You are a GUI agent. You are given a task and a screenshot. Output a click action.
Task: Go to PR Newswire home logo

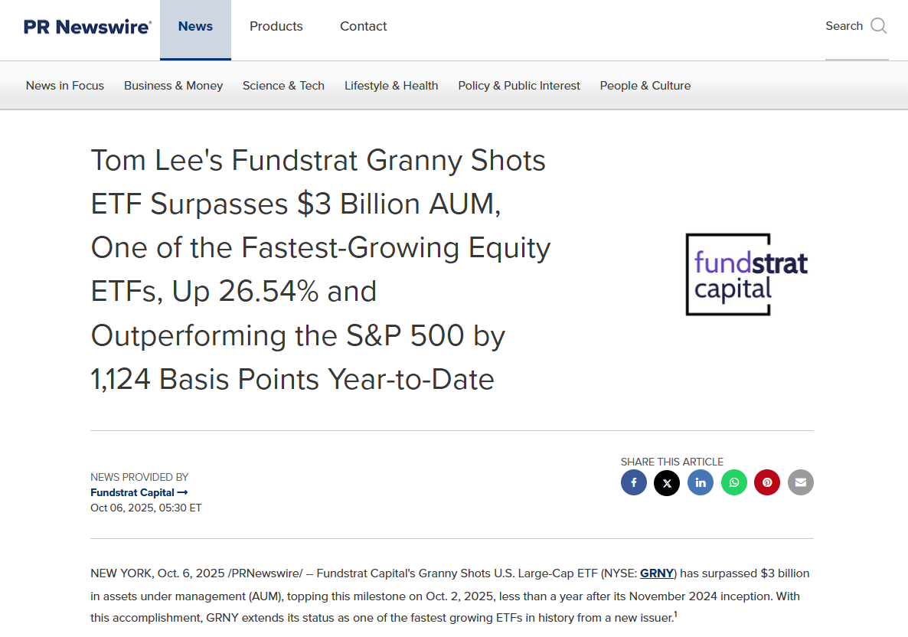87,27
